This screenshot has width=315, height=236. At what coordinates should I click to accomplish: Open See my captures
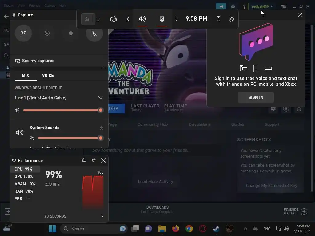click(34, 61)
